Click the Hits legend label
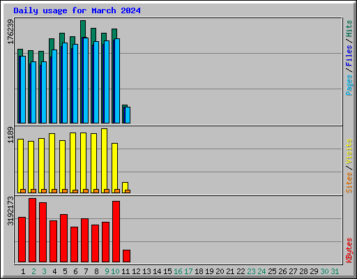 coord(349,29)
